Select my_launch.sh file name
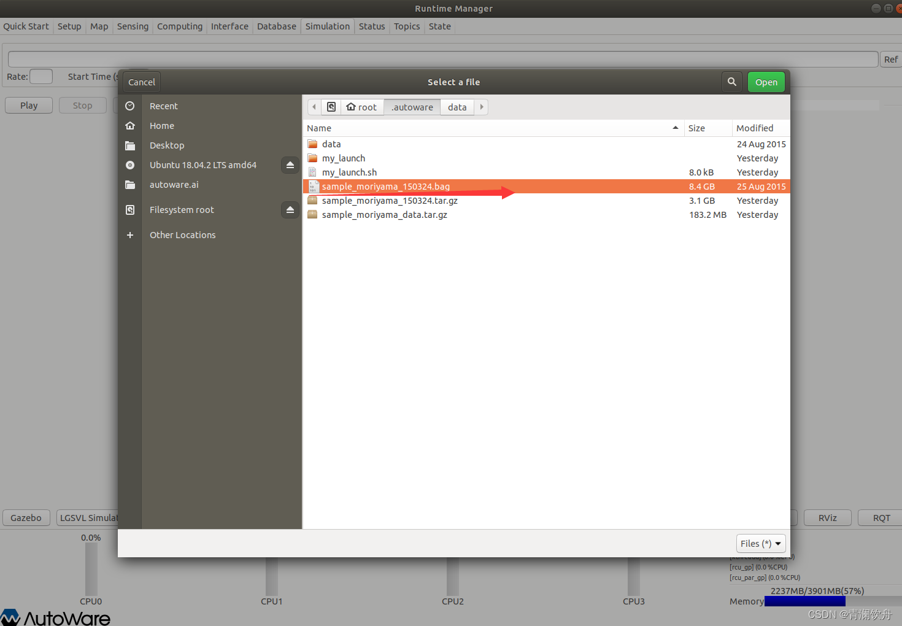Screen dimensions: 902x626 pos(350,172)
